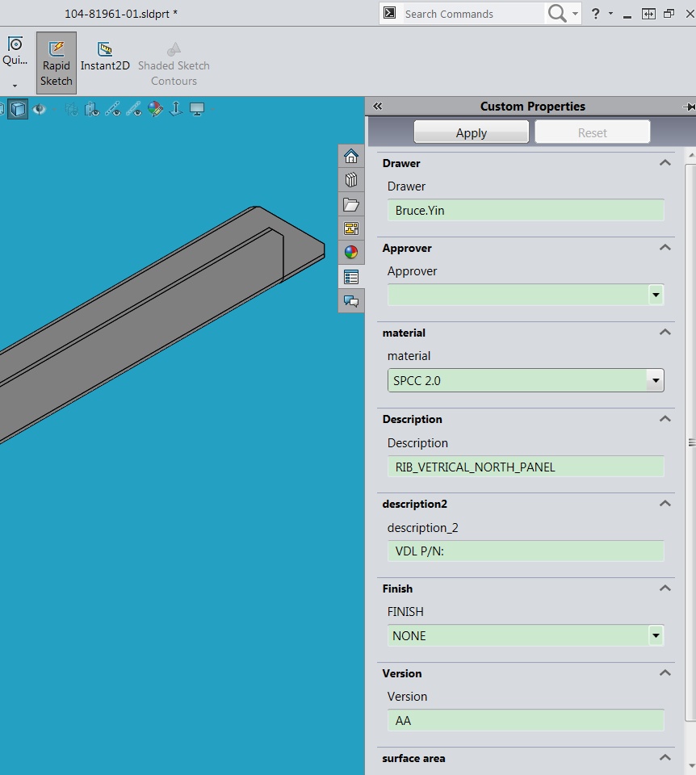Click the Drawer section heading
696x775 pixels.
(x=401, y=163)
